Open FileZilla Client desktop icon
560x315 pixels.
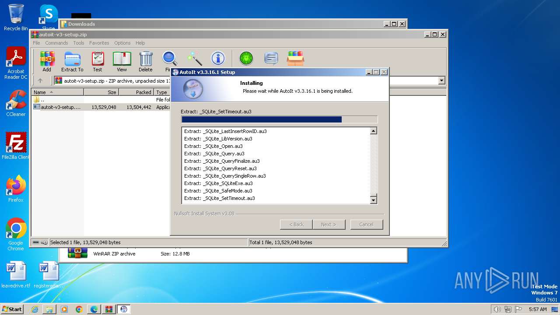[x=16, y=146]
